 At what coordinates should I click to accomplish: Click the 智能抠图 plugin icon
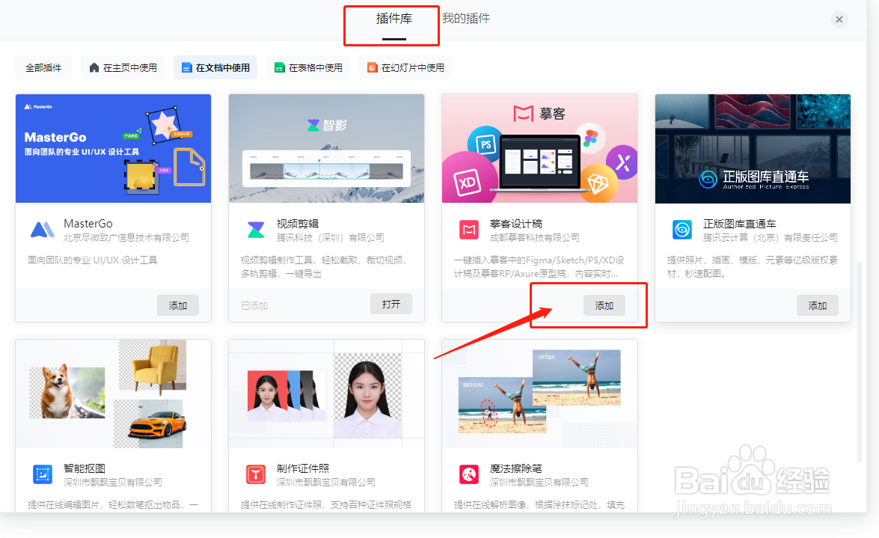[43, 474]
